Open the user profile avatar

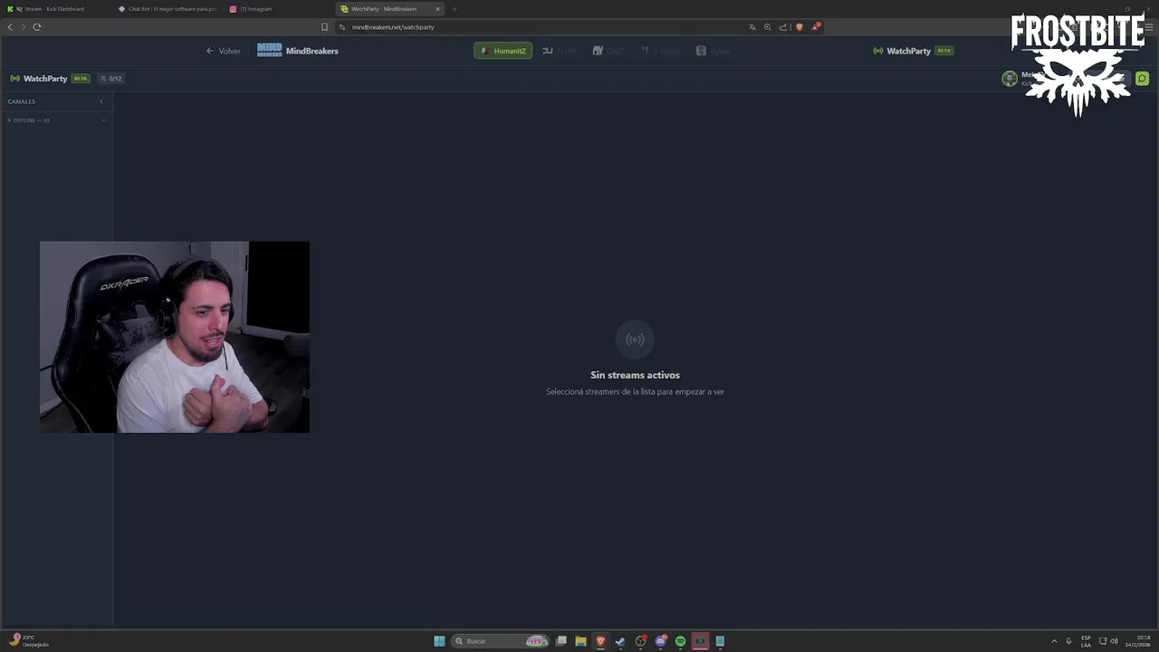coord(1010,79)
